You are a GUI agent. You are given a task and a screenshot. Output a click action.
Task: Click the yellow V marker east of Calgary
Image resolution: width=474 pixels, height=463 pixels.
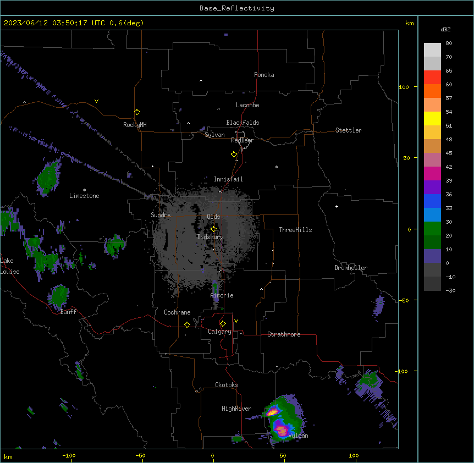(236, 321)
